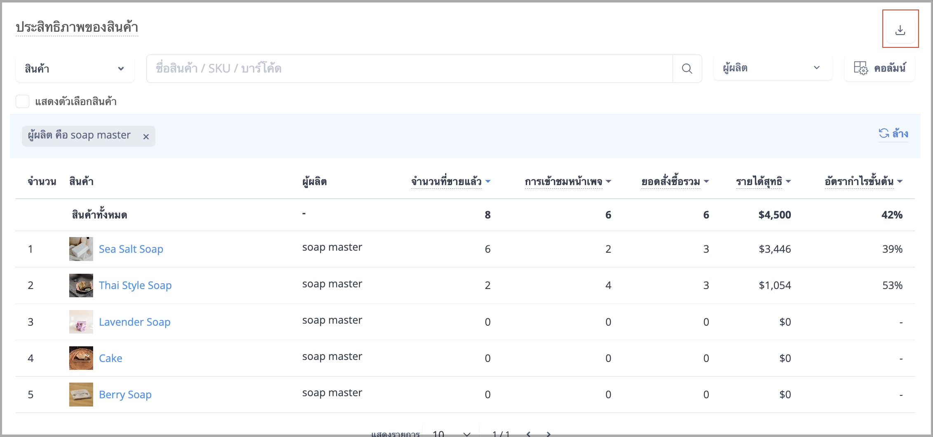The image size is (933, 437).
Task: Open Cake product link
Action: (110, 358)
